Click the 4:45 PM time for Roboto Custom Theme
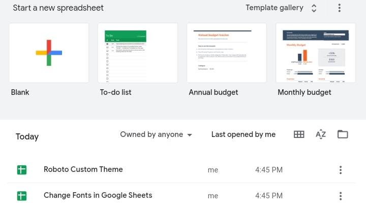The width and height of the screenshot is (366, 216). tap(269, 170)
